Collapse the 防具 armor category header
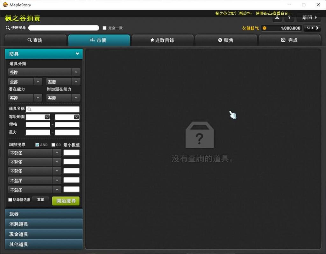 (44, 54)
